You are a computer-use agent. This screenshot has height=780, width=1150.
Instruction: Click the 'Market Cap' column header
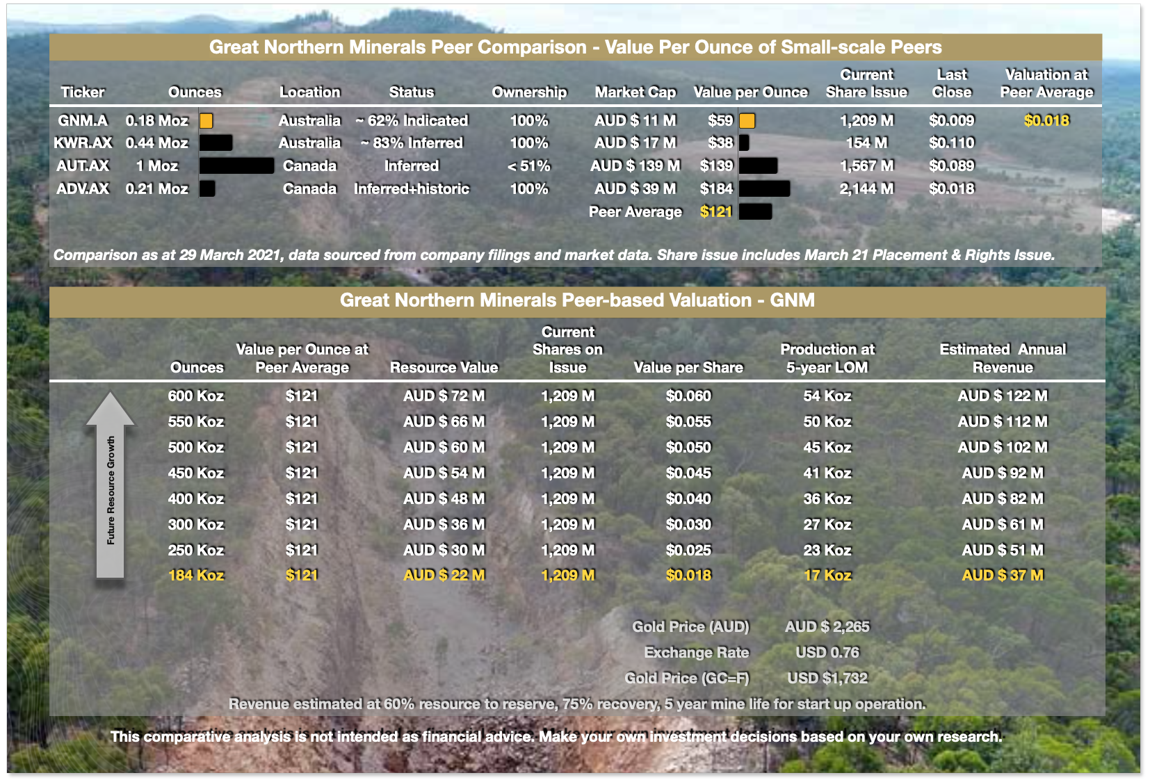point(635,92)
